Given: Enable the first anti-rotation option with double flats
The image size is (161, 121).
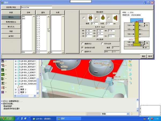Looking at the screenshot, I should (84, 18).
